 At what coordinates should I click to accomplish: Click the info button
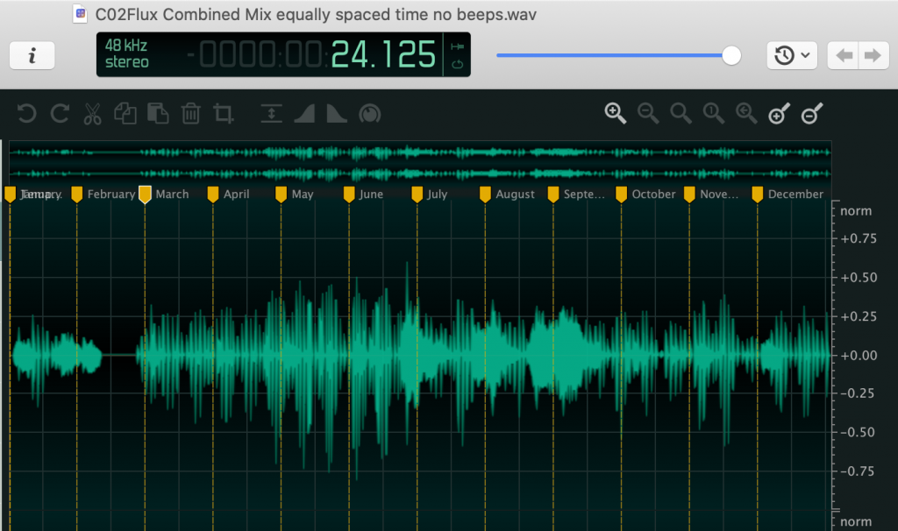tap(32, 54)
